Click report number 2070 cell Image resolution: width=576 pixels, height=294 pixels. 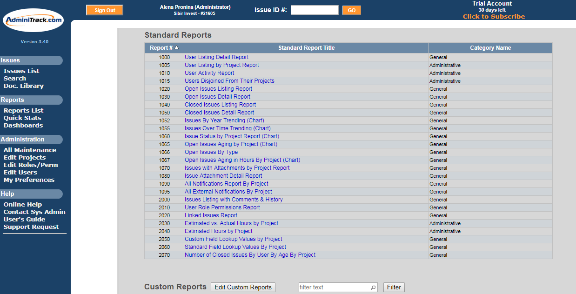pos(164,255)
